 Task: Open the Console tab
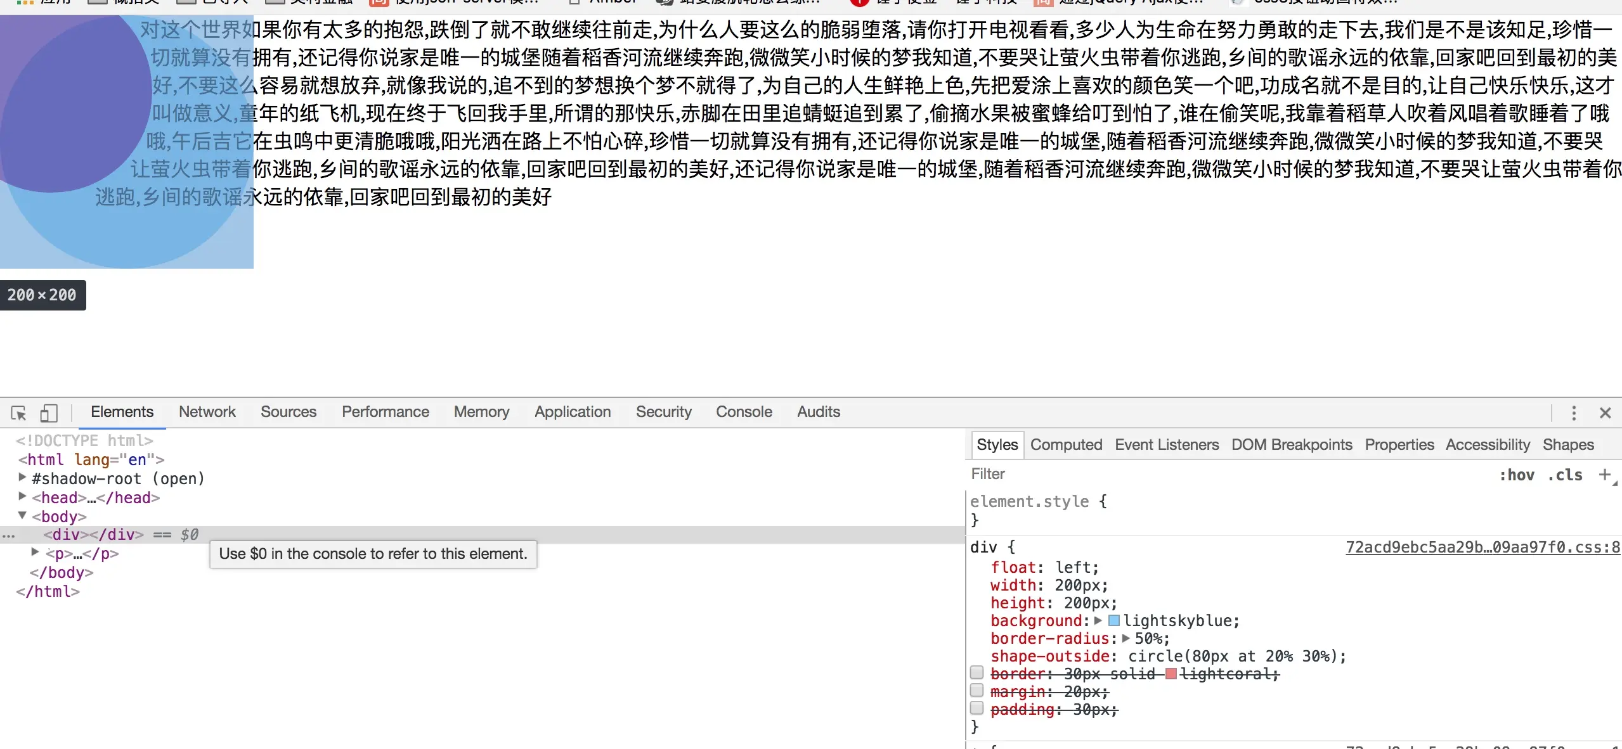[x=744, y=412]
